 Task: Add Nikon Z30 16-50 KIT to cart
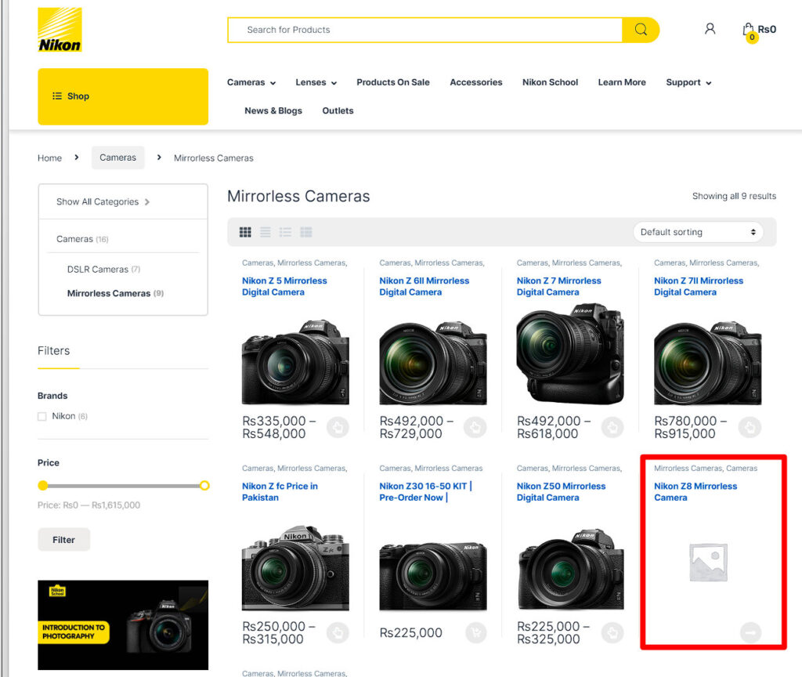(x=476, y=633)
